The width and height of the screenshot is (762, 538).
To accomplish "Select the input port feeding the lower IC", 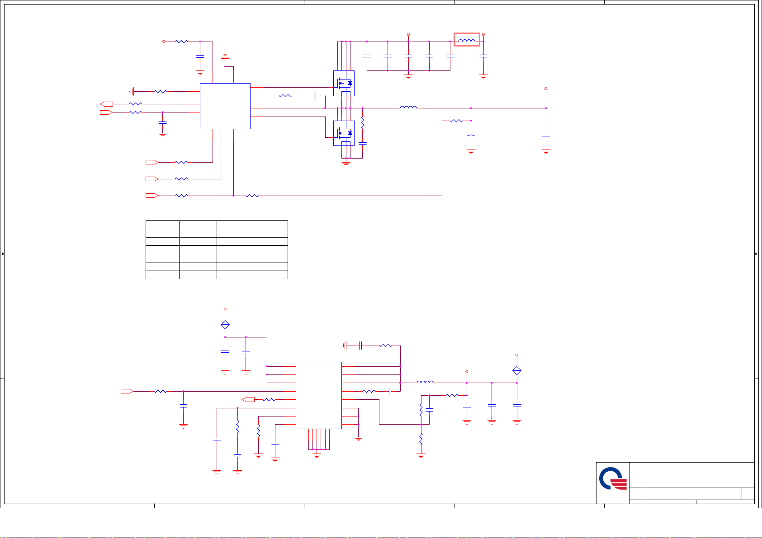I will tap(127, 391).
